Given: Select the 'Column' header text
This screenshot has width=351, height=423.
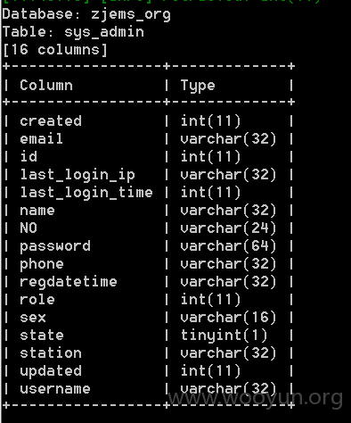Looking at the screenshot, I should pos(46,86).
